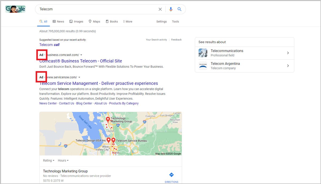Click the 5370 S 2375 W address
The image size is (321, 184).
pos(53,181)
